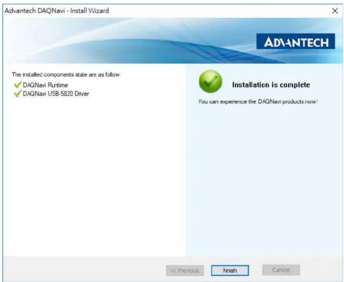
Task: Click the checkmark beside DAQNavi USB-5820 Driver
Action: point(18,93)
